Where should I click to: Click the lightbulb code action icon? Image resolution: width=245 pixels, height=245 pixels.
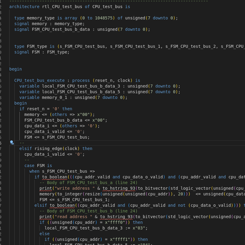point(12,143)
